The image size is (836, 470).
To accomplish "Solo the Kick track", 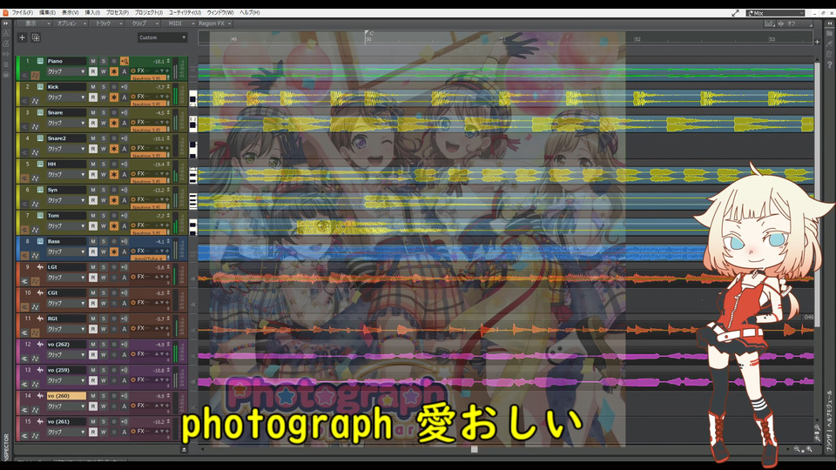I will [104, 87].
